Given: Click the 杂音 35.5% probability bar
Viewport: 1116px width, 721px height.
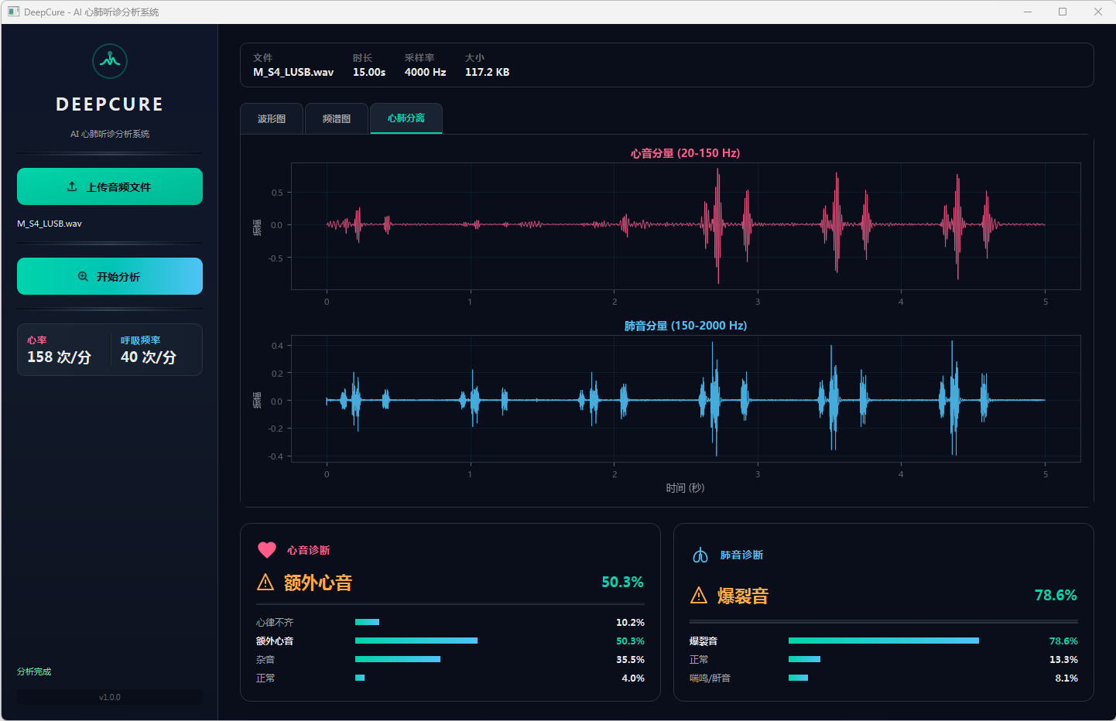Looking at the screenshot, I should (x=398, y=659).
